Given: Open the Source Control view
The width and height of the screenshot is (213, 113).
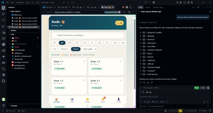Looking at the screenshot, I should pyautogui.click(x=3, y=14).
